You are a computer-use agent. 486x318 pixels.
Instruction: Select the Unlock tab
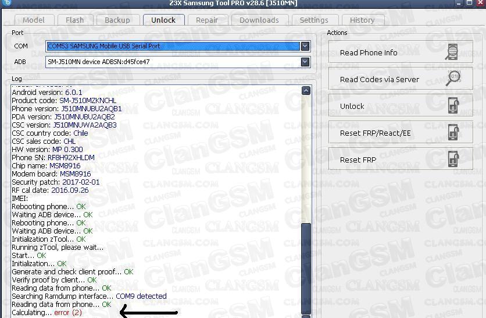[163, 20]
